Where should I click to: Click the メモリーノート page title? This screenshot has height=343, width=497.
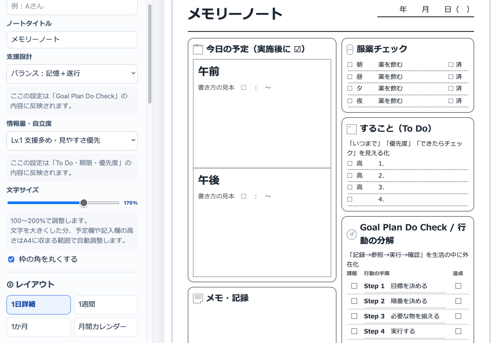click(235, 14)
